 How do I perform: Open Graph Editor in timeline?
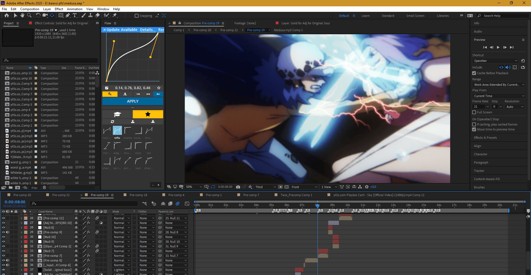pos(187,204)
